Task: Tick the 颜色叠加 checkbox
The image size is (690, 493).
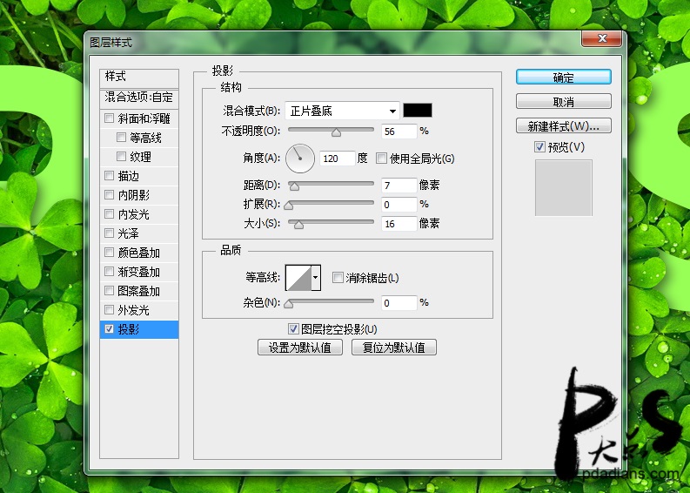Action: click(109, 253)
